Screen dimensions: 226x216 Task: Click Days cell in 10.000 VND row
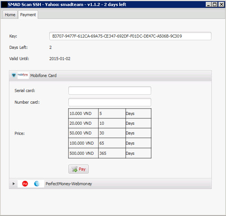pos(138,113)
